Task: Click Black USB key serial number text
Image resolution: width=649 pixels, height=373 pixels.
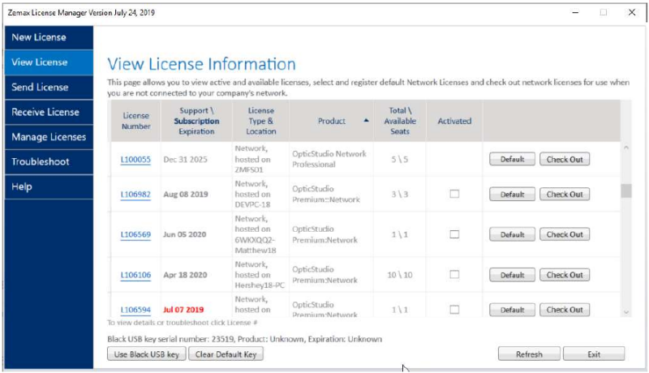Action: click(x=245, y=339)
